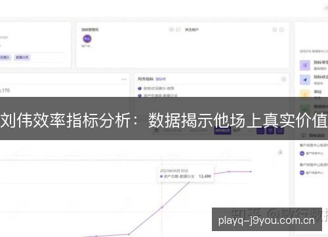
Task: Click the 指标类型 icon in right sidebar
Action: pyautogui.click(x=305, y=65)
